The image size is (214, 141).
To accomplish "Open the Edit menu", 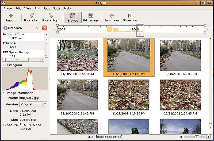I will 18,9.
